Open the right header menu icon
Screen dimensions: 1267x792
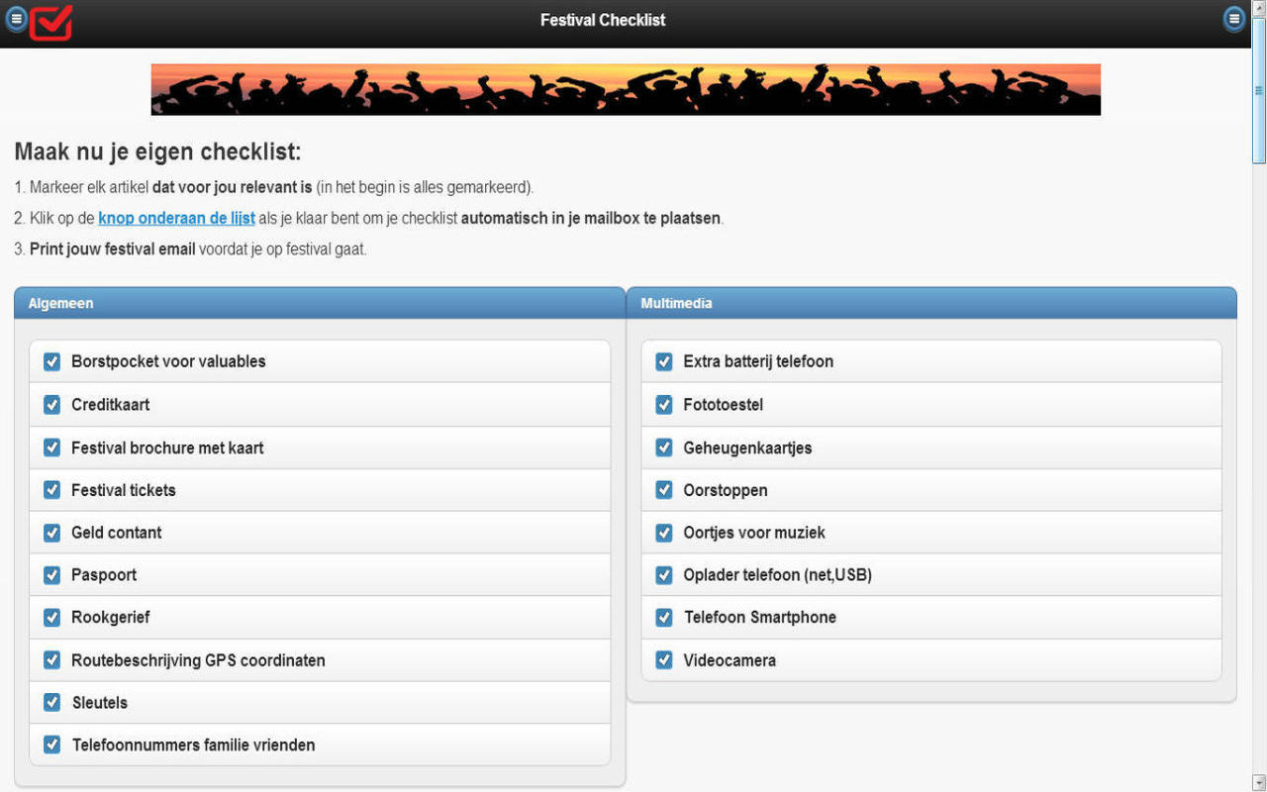coord(1234,19)
